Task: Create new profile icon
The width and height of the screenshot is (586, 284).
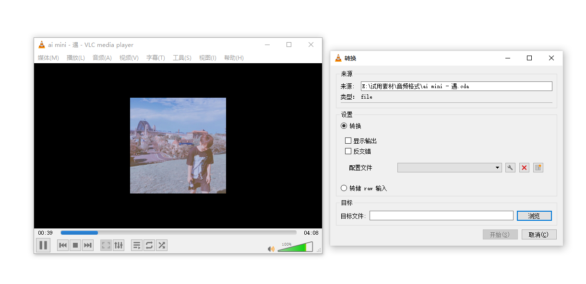Action: [x=538, y=168]
